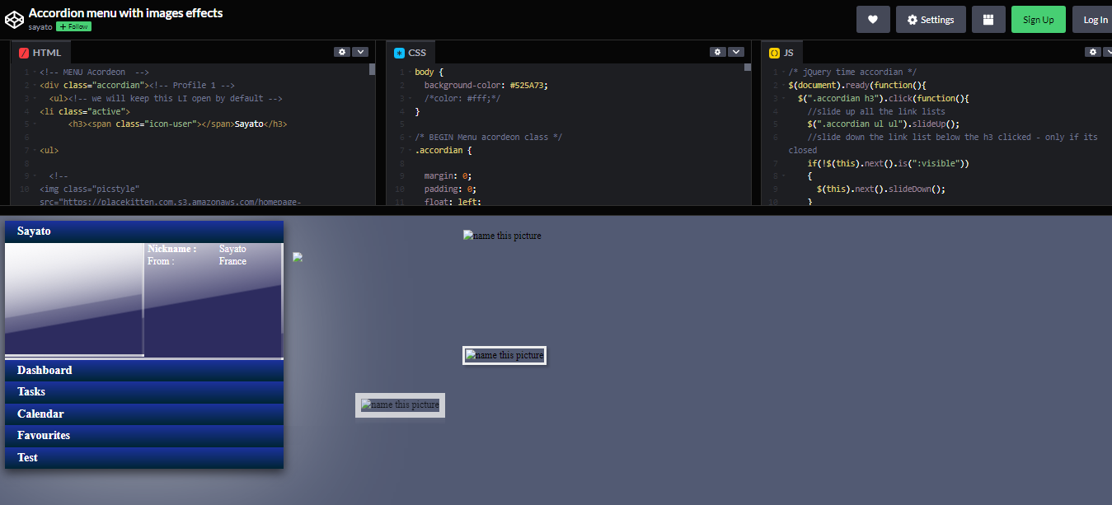Screen dimensions: 1112x505
Task: Open the Tasks menu item in the accordion
Action: coord(30,391)
